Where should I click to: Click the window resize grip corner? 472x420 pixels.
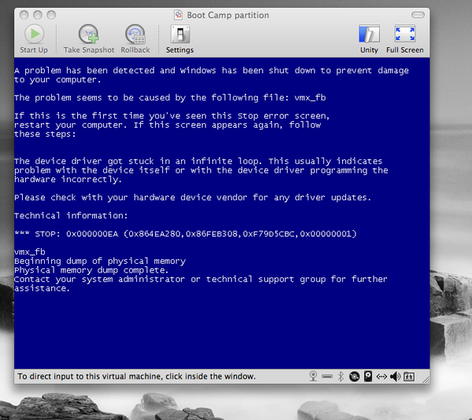pos(426,380)
